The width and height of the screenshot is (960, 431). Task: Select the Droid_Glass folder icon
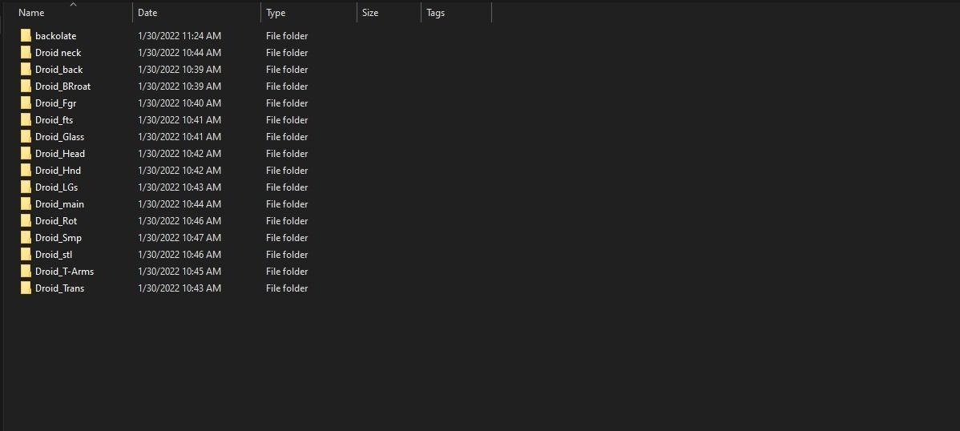25,136
